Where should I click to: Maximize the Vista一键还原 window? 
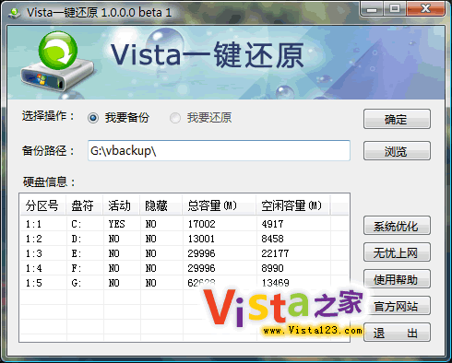click(x=395, y=8)
